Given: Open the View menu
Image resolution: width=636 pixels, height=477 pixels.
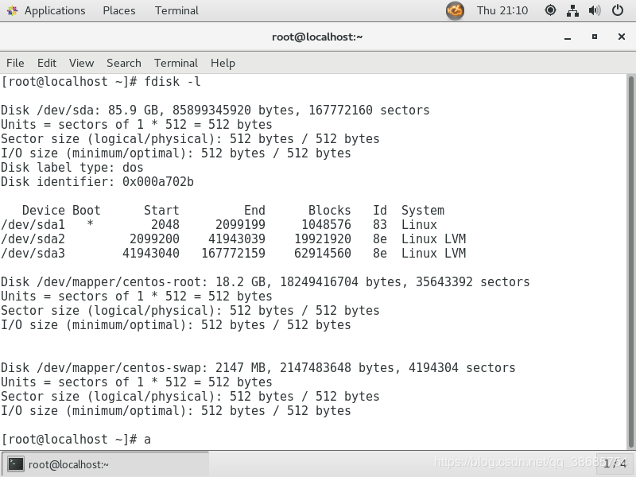Looking at the screenshot, I should 82,64.
